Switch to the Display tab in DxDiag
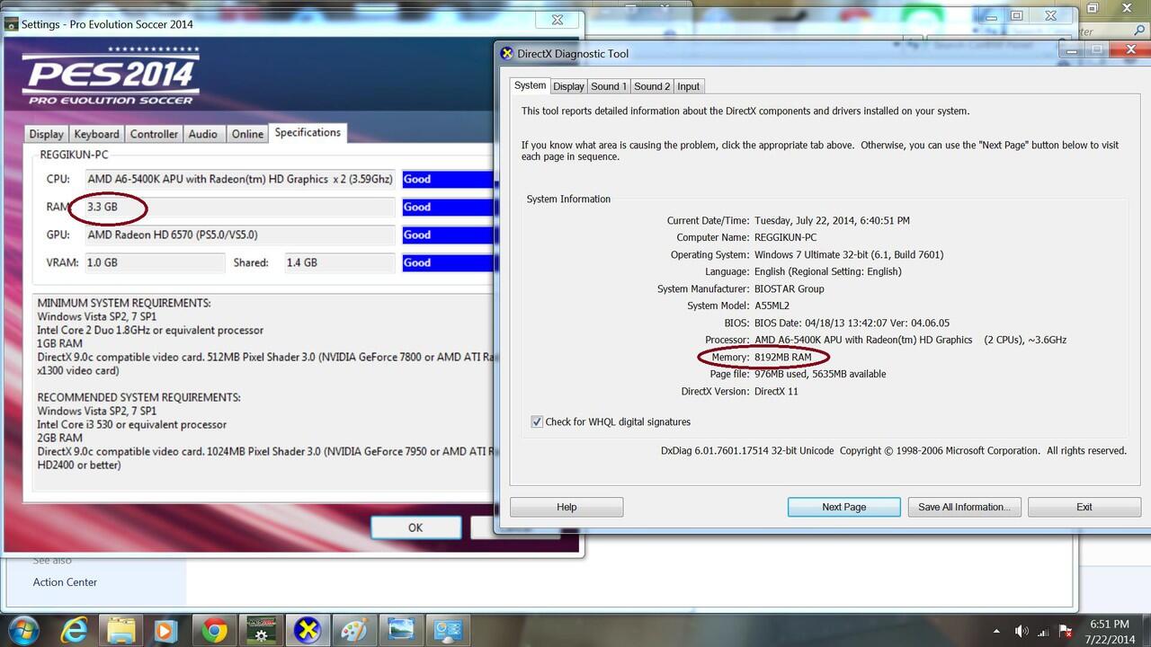Viewport: 1151px width, 647px height. 568,86
